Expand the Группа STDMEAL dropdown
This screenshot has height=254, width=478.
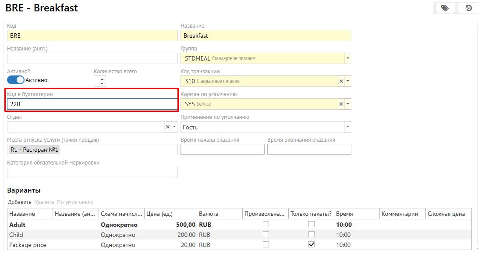347,58
